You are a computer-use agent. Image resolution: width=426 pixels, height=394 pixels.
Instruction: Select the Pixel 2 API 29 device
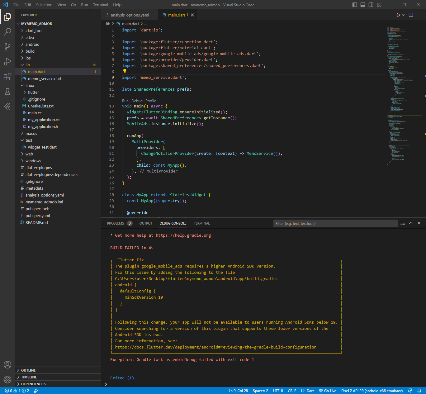[372, 391]
